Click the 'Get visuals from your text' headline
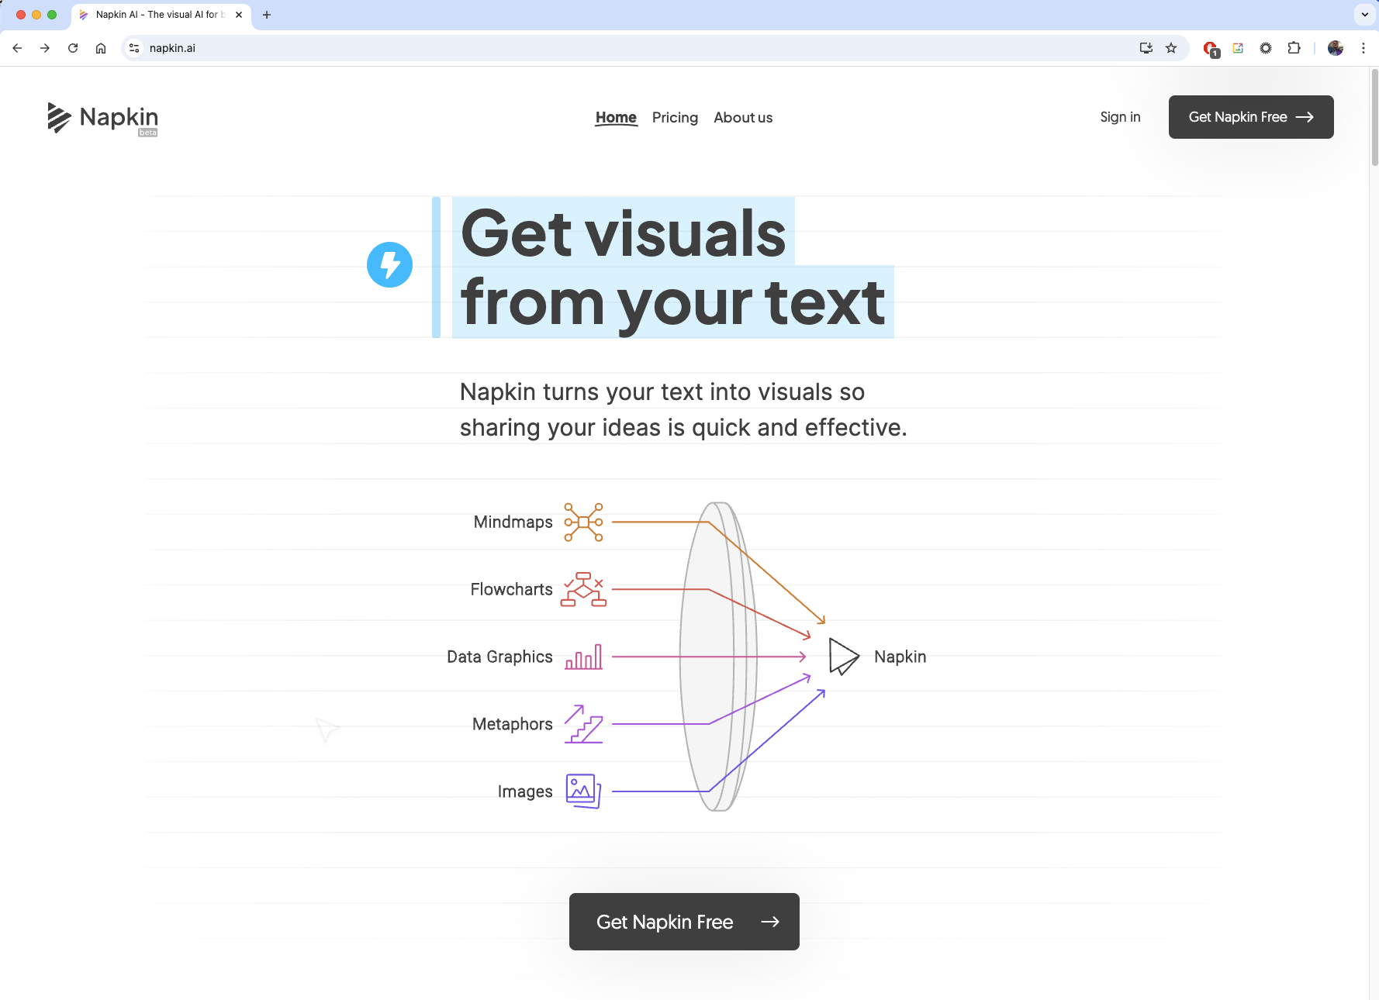1379x1000 pixels. (x=672, y=267)
